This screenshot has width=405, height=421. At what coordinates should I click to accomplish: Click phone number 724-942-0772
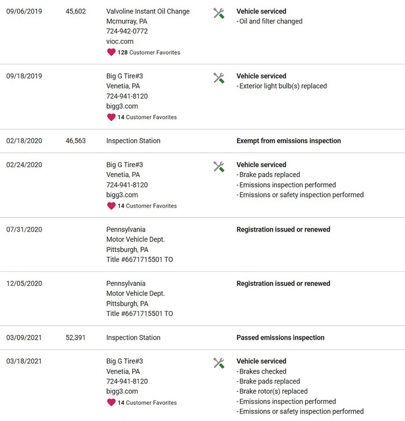tap(127, 31)
